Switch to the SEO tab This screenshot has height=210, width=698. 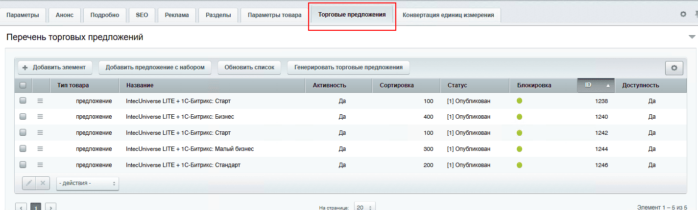click(142, 15)
